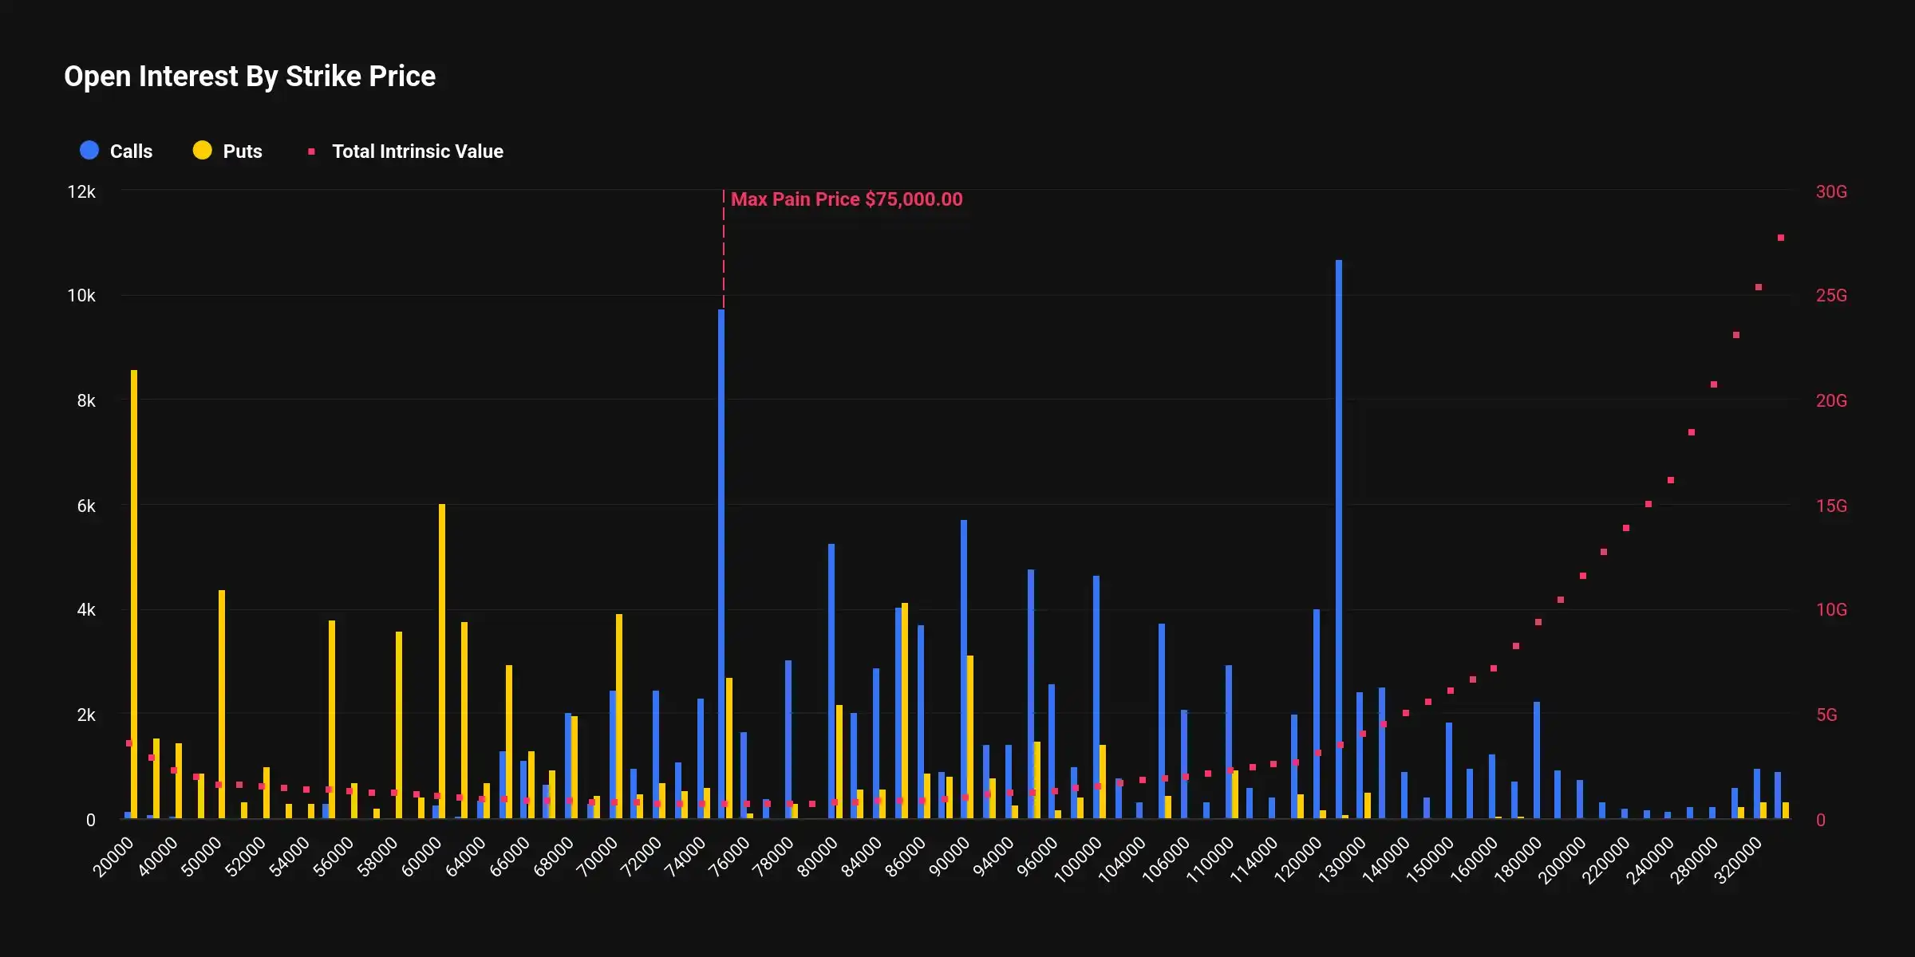Screen dimensions: 1915x957
Task: Click the 30G right axis tick label
Action: (1832, 191)
